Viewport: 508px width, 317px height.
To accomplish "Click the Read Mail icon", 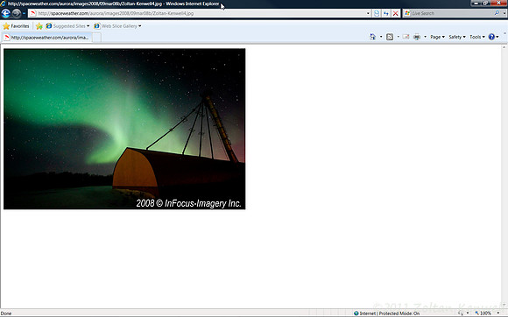I will tap(406, 37).
